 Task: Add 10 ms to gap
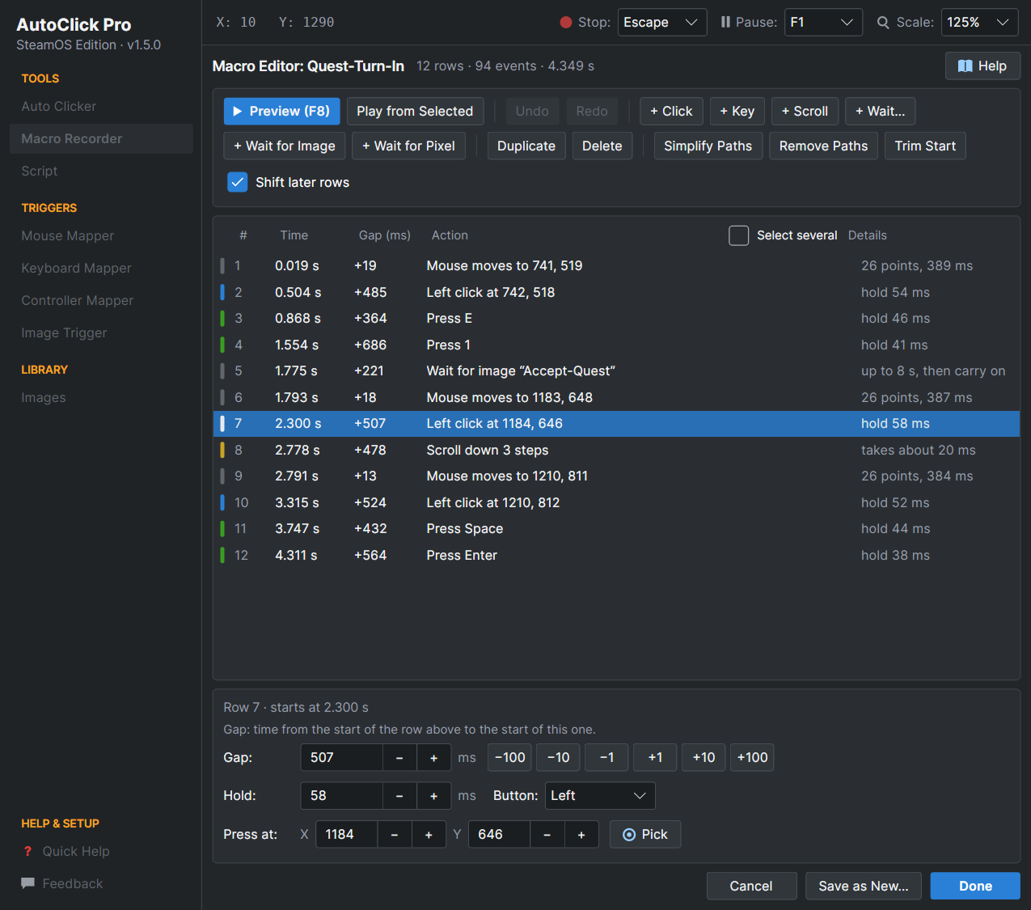[704, 758]
